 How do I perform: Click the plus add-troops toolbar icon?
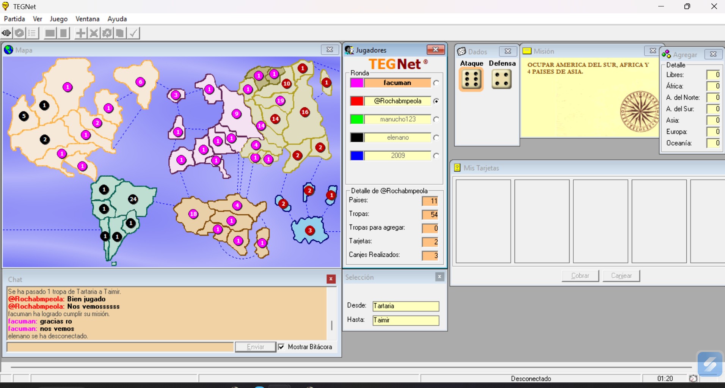(x=80, y=33)
